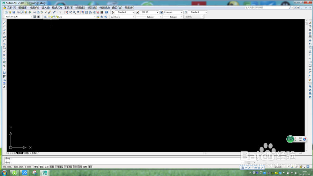
Task: Open the linetype ByLayer dropdown
Action: click(x=160, y=17)
